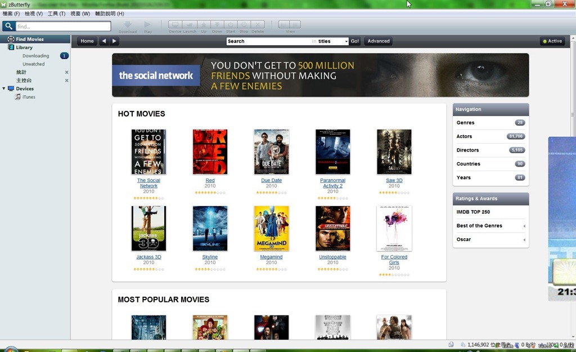Select Find Movies in sidebar
This screenshot has height=352, width=576.
click(x=35, y=39)
